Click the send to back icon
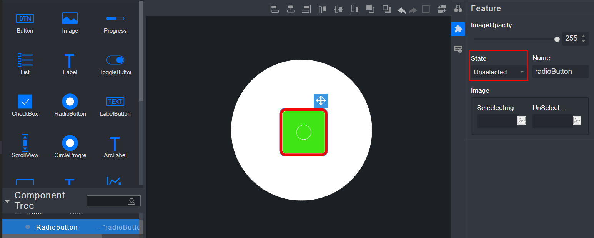594x238 pixels. tap(386, 9)
